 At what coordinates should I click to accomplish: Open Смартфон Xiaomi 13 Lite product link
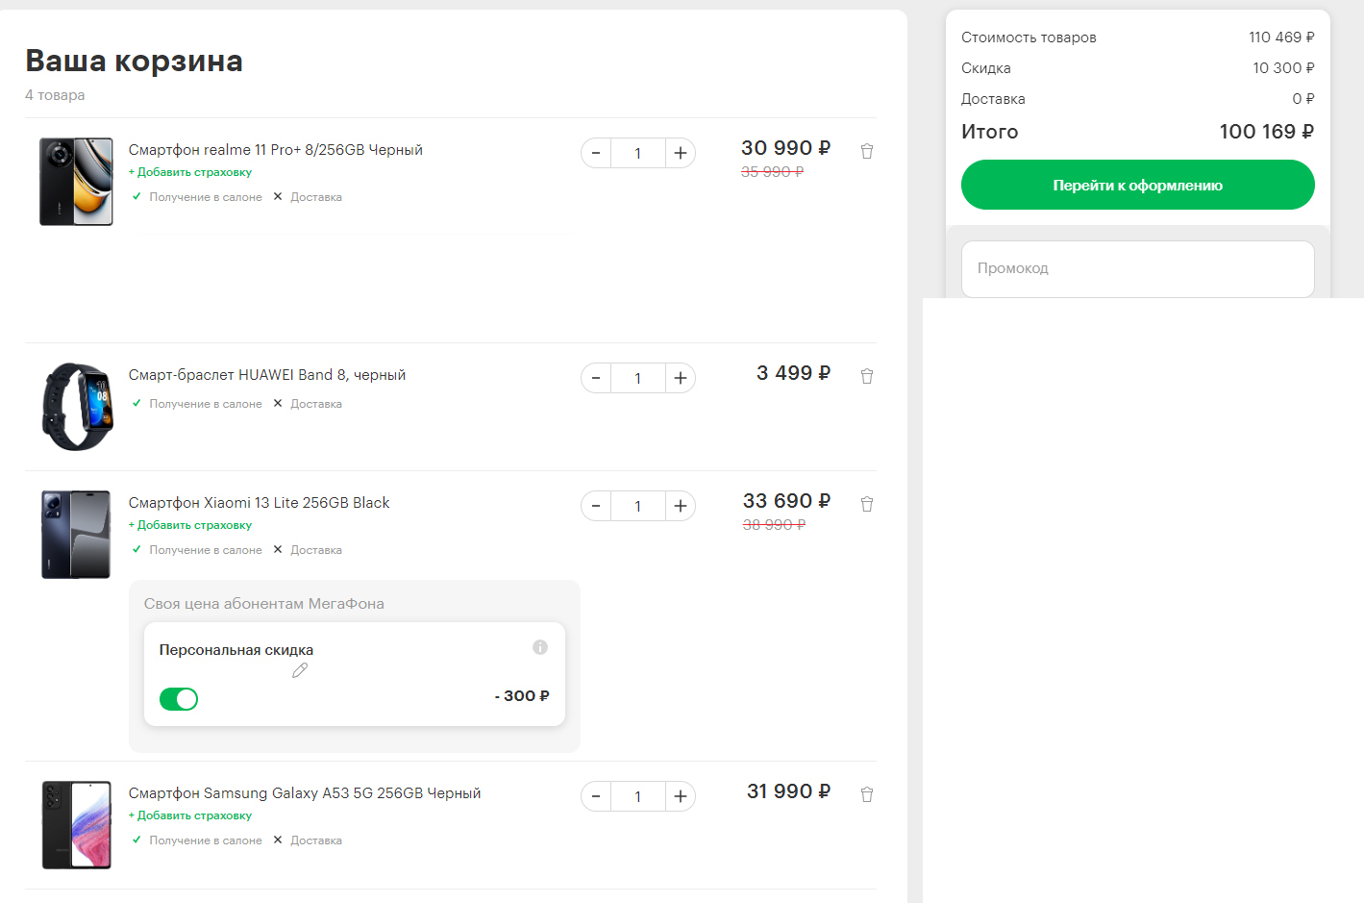coord(260,503)
